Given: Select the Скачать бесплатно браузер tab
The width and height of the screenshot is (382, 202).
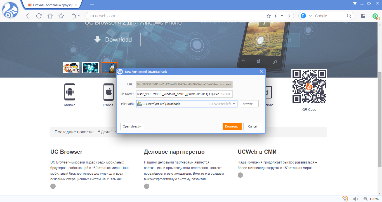Looking at the screenshot, I should tap(53, 5).
